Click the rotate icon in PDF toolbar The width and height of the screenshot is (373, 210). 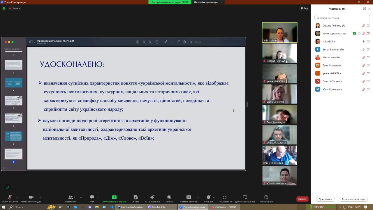178,42
